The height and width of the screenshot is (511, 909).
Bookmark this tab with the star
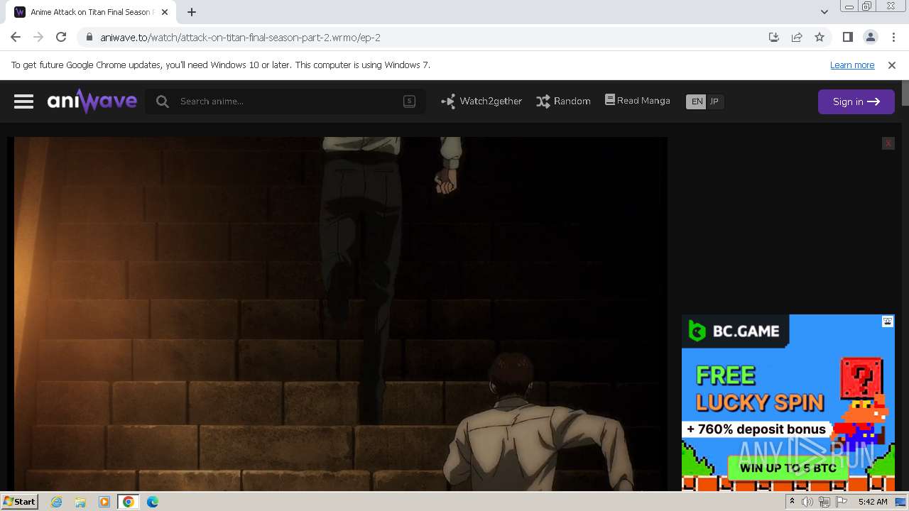[x=820, y=37]
